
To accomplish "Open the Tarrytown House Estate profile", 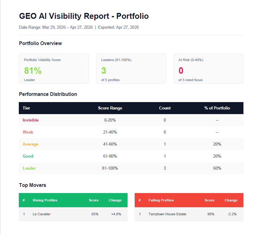I will coord(167,214).
